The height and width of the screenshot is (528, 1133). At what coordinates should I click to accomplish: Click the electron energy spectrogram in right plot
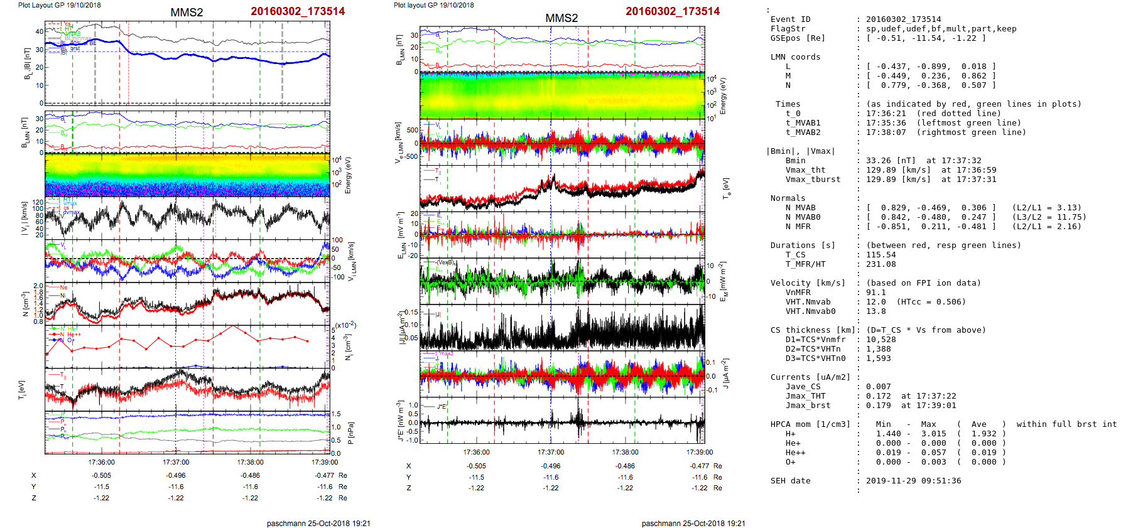click(561, 95)
